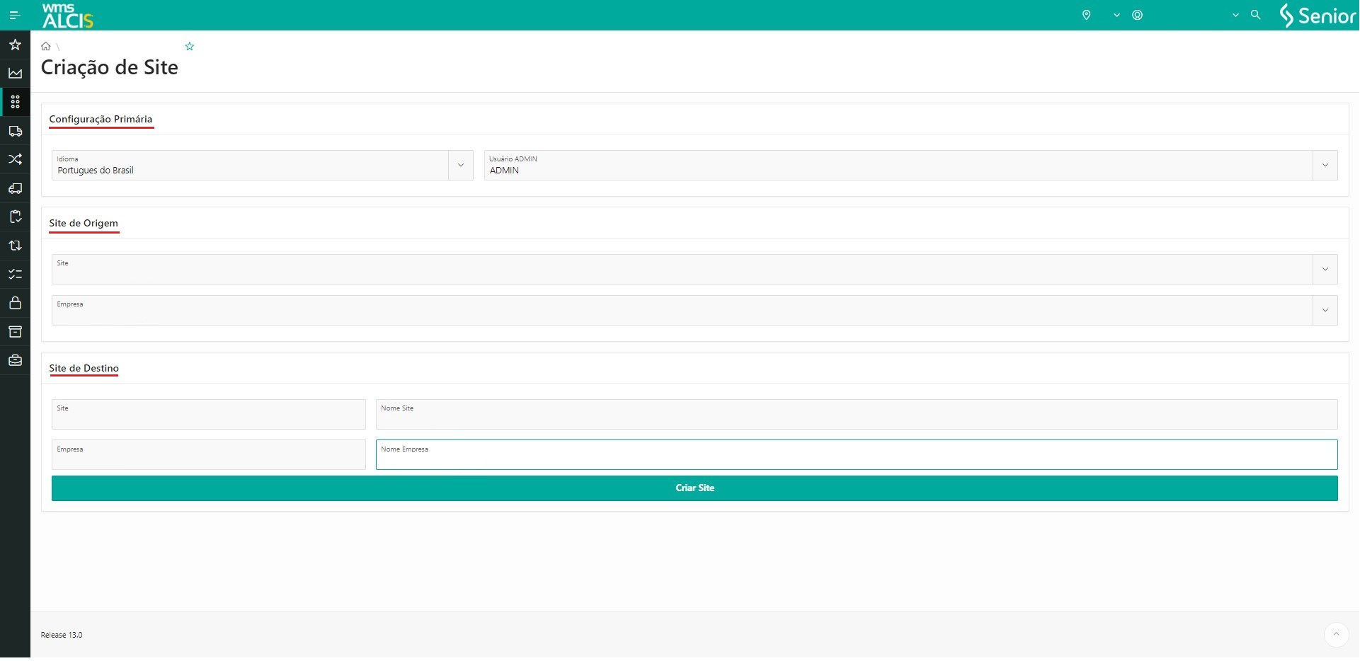
Task: Click the Criação de Site page title
Action: click(110, 67)
